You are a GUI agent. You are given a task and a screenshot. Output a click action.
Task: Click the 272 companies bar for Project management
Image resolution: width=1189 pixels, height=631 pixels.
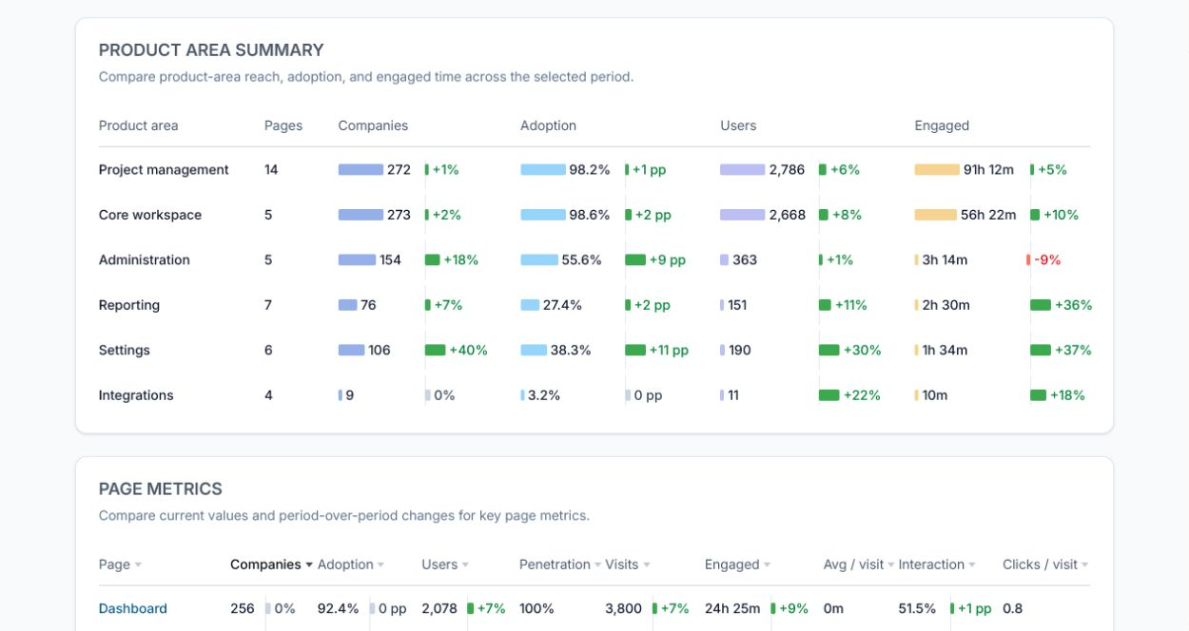pyautogui.click(x=361, y=170)
